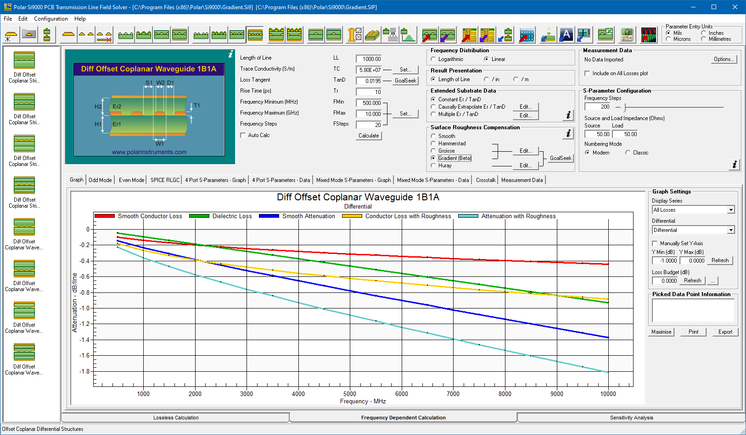Viewport: 746px width, 435px height.
Task: Click the structure icon with red arrow
Action: click(x=430, y=35)
